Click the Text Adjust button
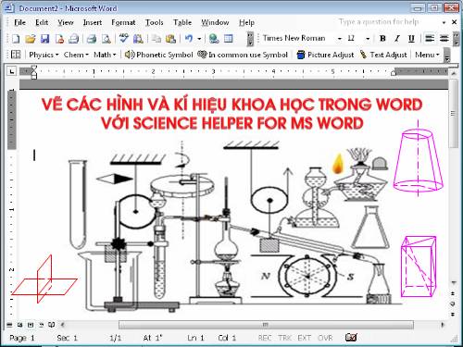This screenshot has height=347, width=463. (x=383, y=55)
